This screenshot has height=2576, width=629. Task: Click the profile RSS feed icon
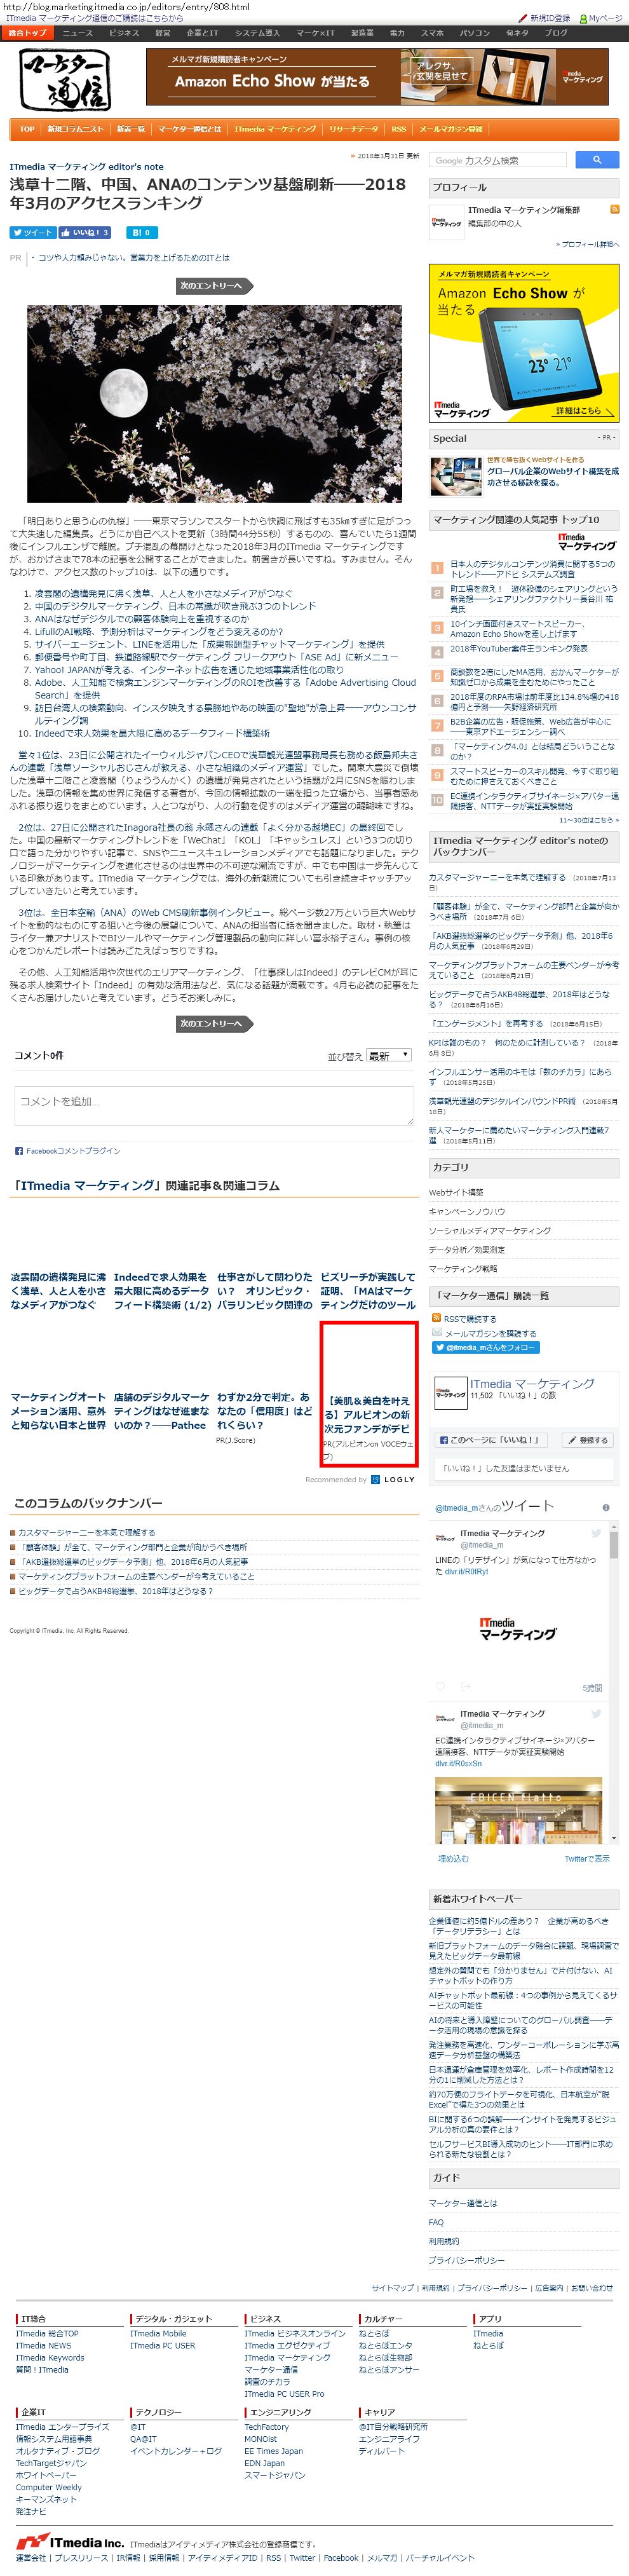pos(614,209)
